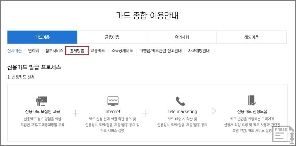Click the 1. 신용카드 신청 text

tap(21, 77)
